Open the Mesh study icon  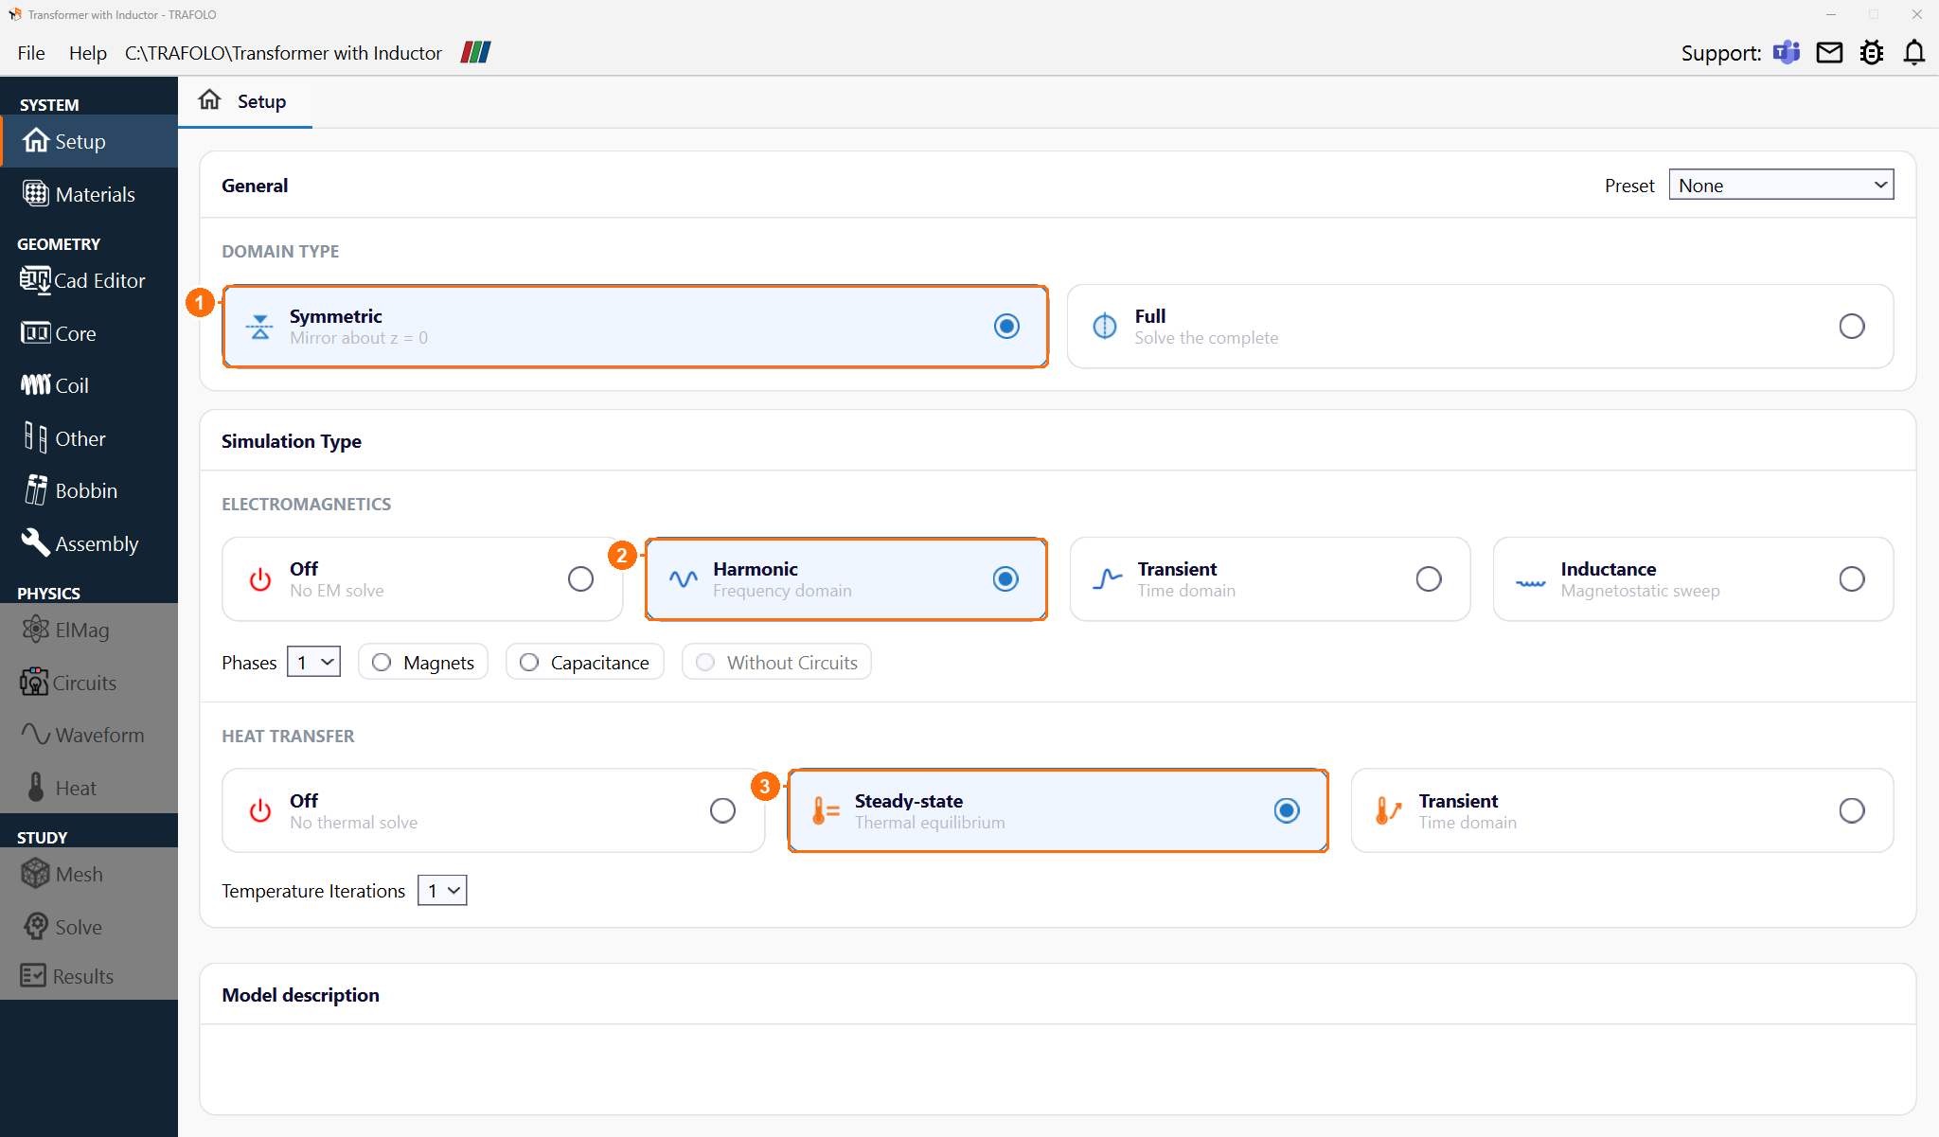[36, 874]
